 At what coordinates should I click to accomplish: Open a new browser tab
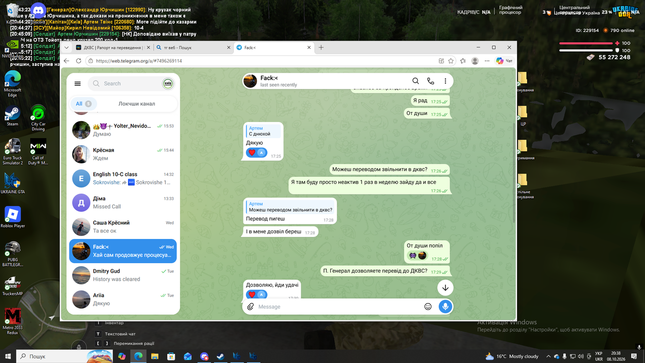point(321,47)
